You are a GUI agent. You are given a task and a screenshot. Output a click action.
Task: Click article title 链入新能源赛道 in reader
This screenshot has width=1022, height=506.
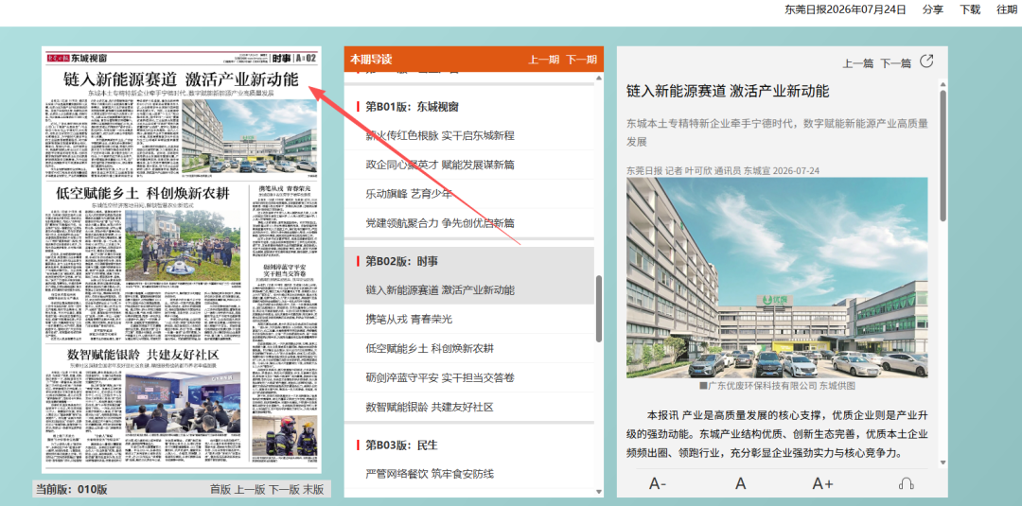[x=728, y=91]
